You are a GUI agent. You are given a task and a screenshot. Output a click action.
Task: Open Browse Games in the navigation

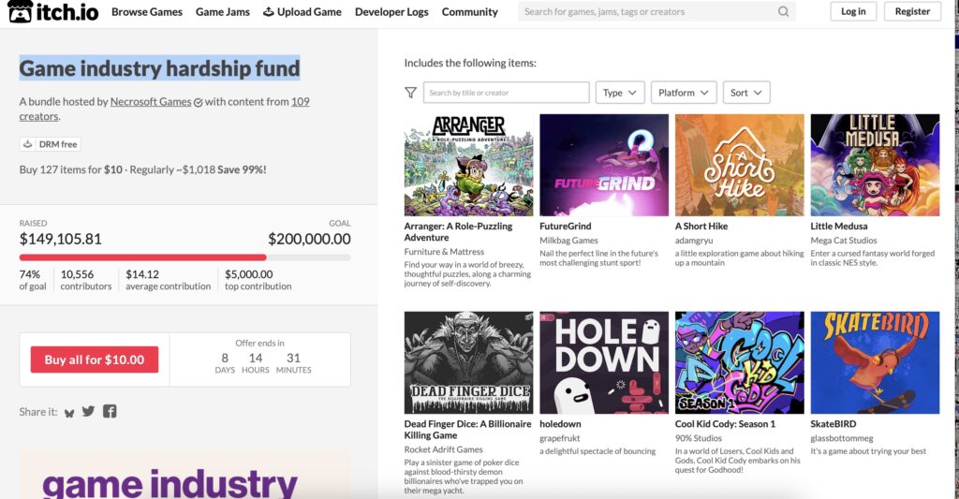[147, 11]
